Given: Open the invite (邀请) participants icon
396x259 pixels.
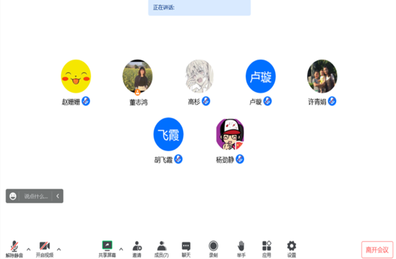Looking at the screenshot, I should click(x=137, y=246).
